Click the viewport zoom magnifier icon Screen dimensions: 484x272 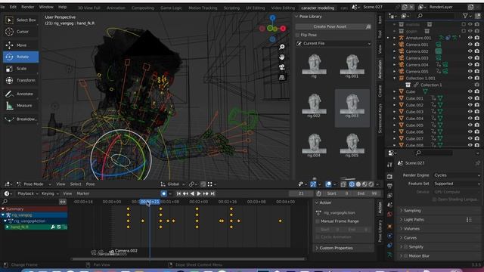click(281, 47)
